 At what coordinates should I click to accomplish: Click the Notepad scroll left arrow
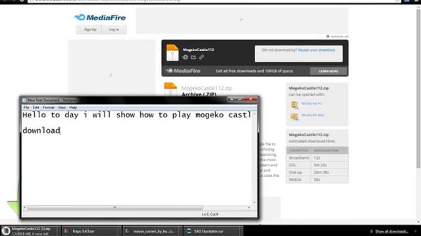(x=25, y=207)
